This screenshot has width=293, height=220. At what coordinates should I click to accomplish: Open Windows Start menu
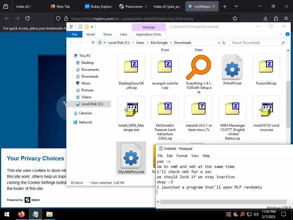click(x=7, y=214)
